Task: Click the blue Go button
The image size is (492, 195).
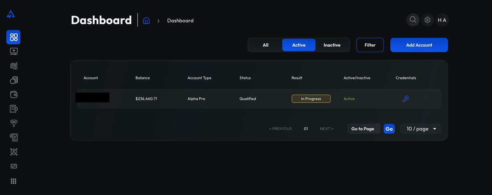Action: pos(389,129)
